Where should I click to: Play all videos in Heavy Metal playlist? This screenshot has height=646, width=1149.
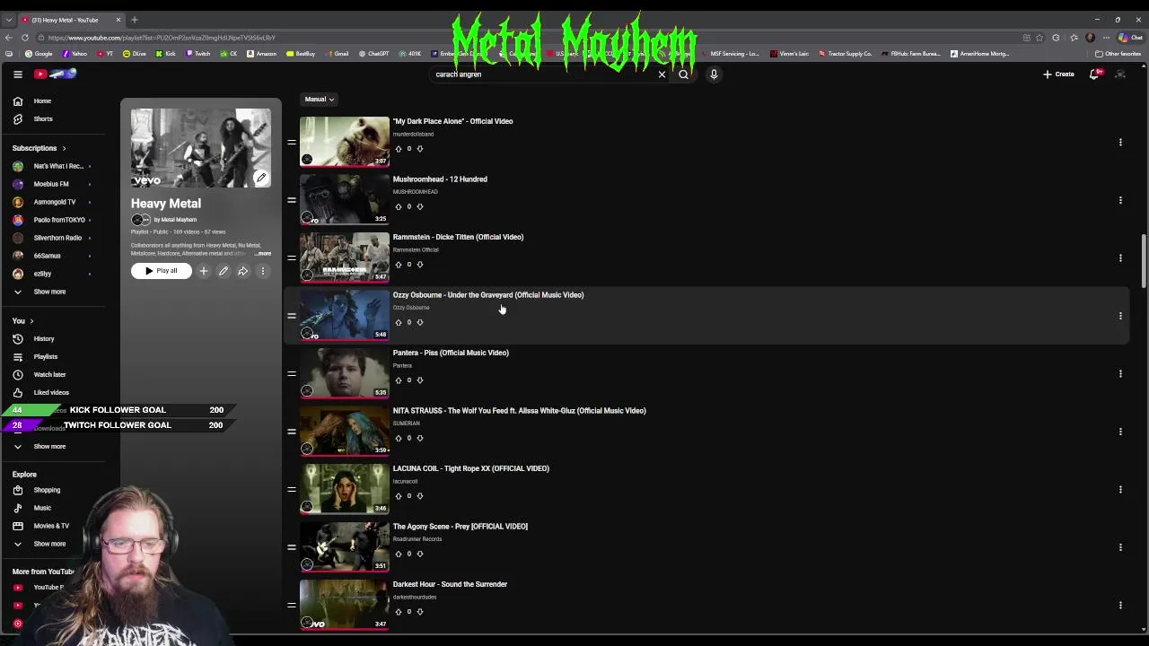162,271
